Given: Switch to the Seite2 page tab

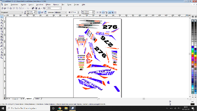Looking at the screenshot, I should click(37, 99).
